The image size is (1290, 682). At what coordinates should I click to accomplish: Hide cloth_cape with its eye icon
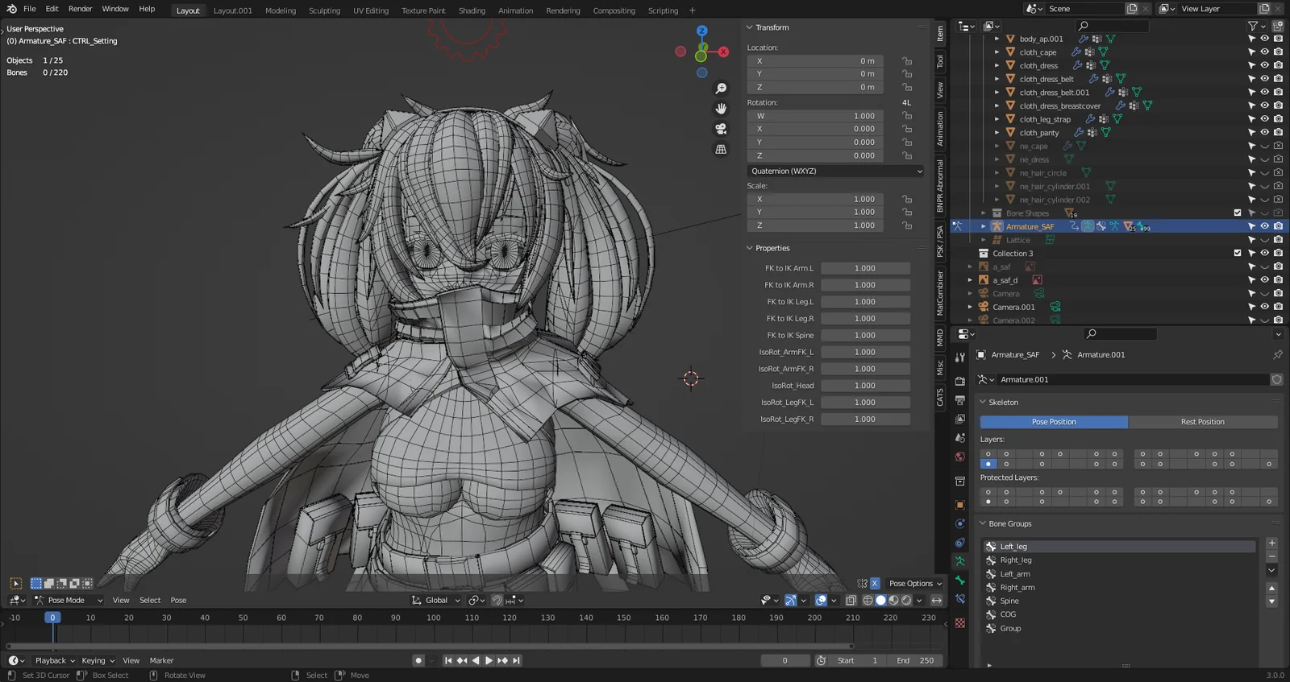pyautogui.click(x=1264, y=52)
